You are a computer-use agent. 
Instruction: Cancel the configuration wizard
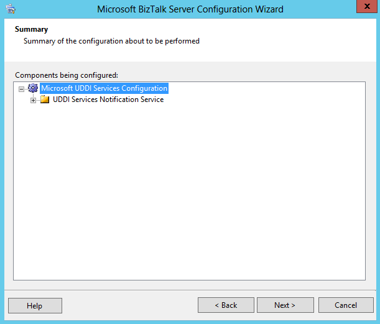point(346,305)
